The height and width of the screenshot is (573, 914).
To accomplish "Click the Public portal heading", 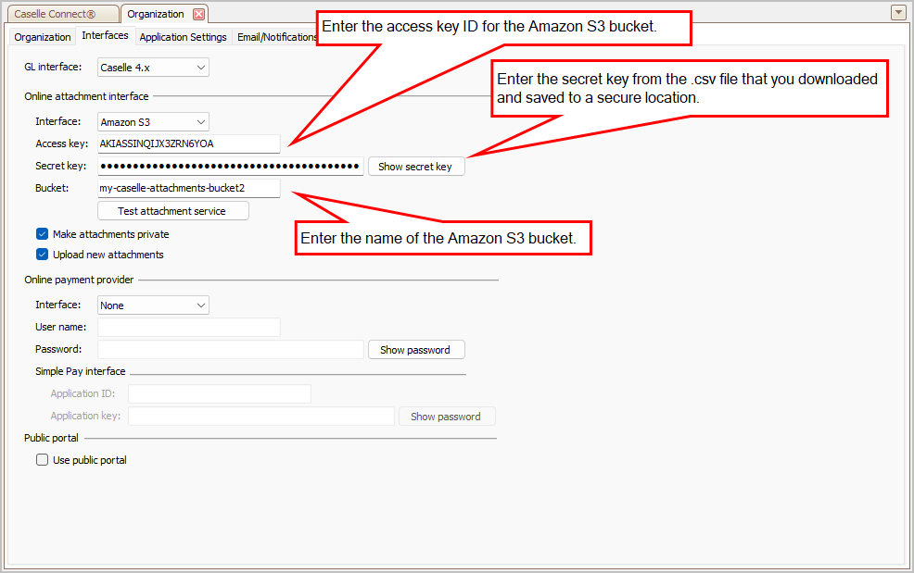I will 51,438.
